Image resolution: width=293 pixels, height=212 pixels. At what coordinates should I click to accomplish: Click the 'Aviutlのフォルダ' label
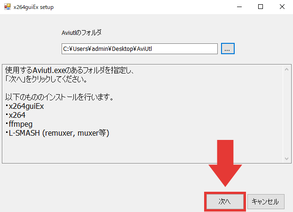click(x=81, y=33)
